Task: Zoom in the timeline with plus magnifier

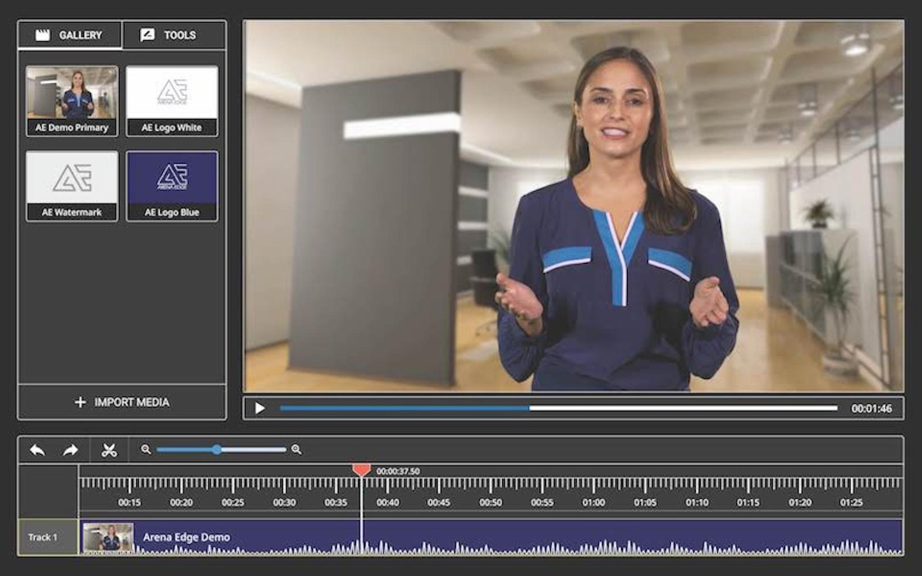Action: tap(296, 449)
